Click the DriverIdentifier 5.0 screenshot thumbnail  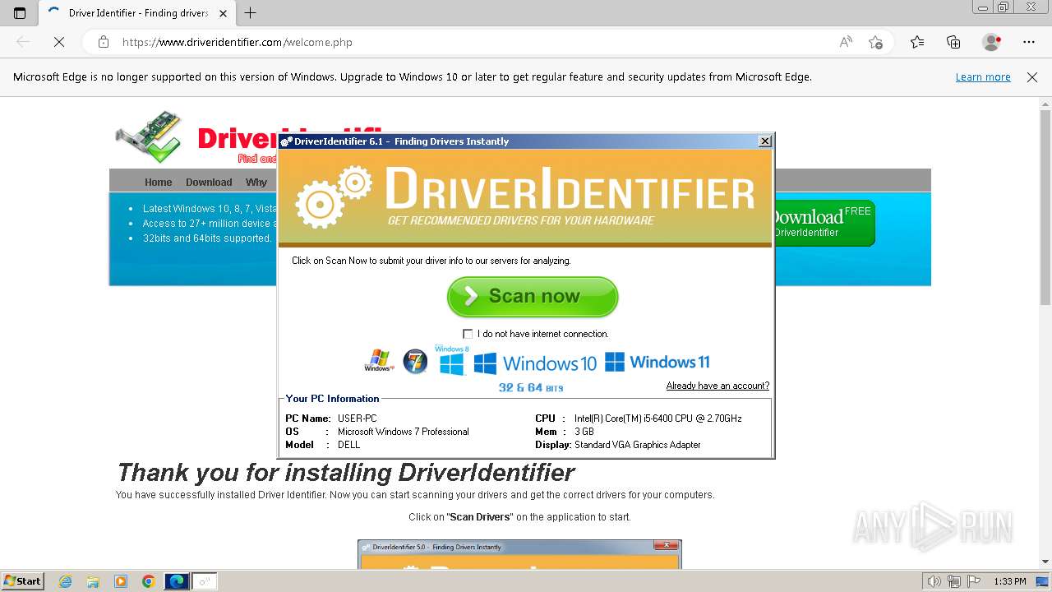pyautogui.click(x=519, y=554)
